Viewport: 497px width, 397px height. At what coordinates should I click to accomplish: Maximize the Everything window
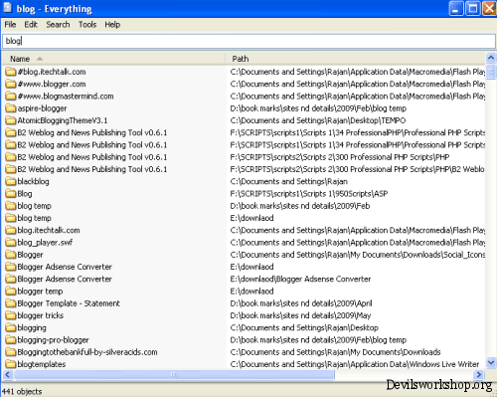point(473,8)
